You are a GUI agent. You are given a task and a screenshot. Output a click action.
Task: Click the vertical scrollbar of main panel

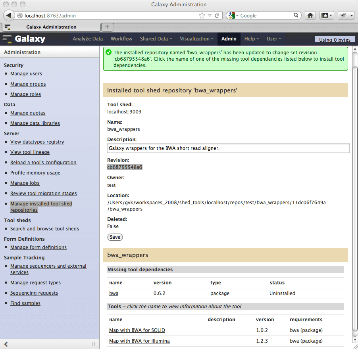click(x=355, y=198)
